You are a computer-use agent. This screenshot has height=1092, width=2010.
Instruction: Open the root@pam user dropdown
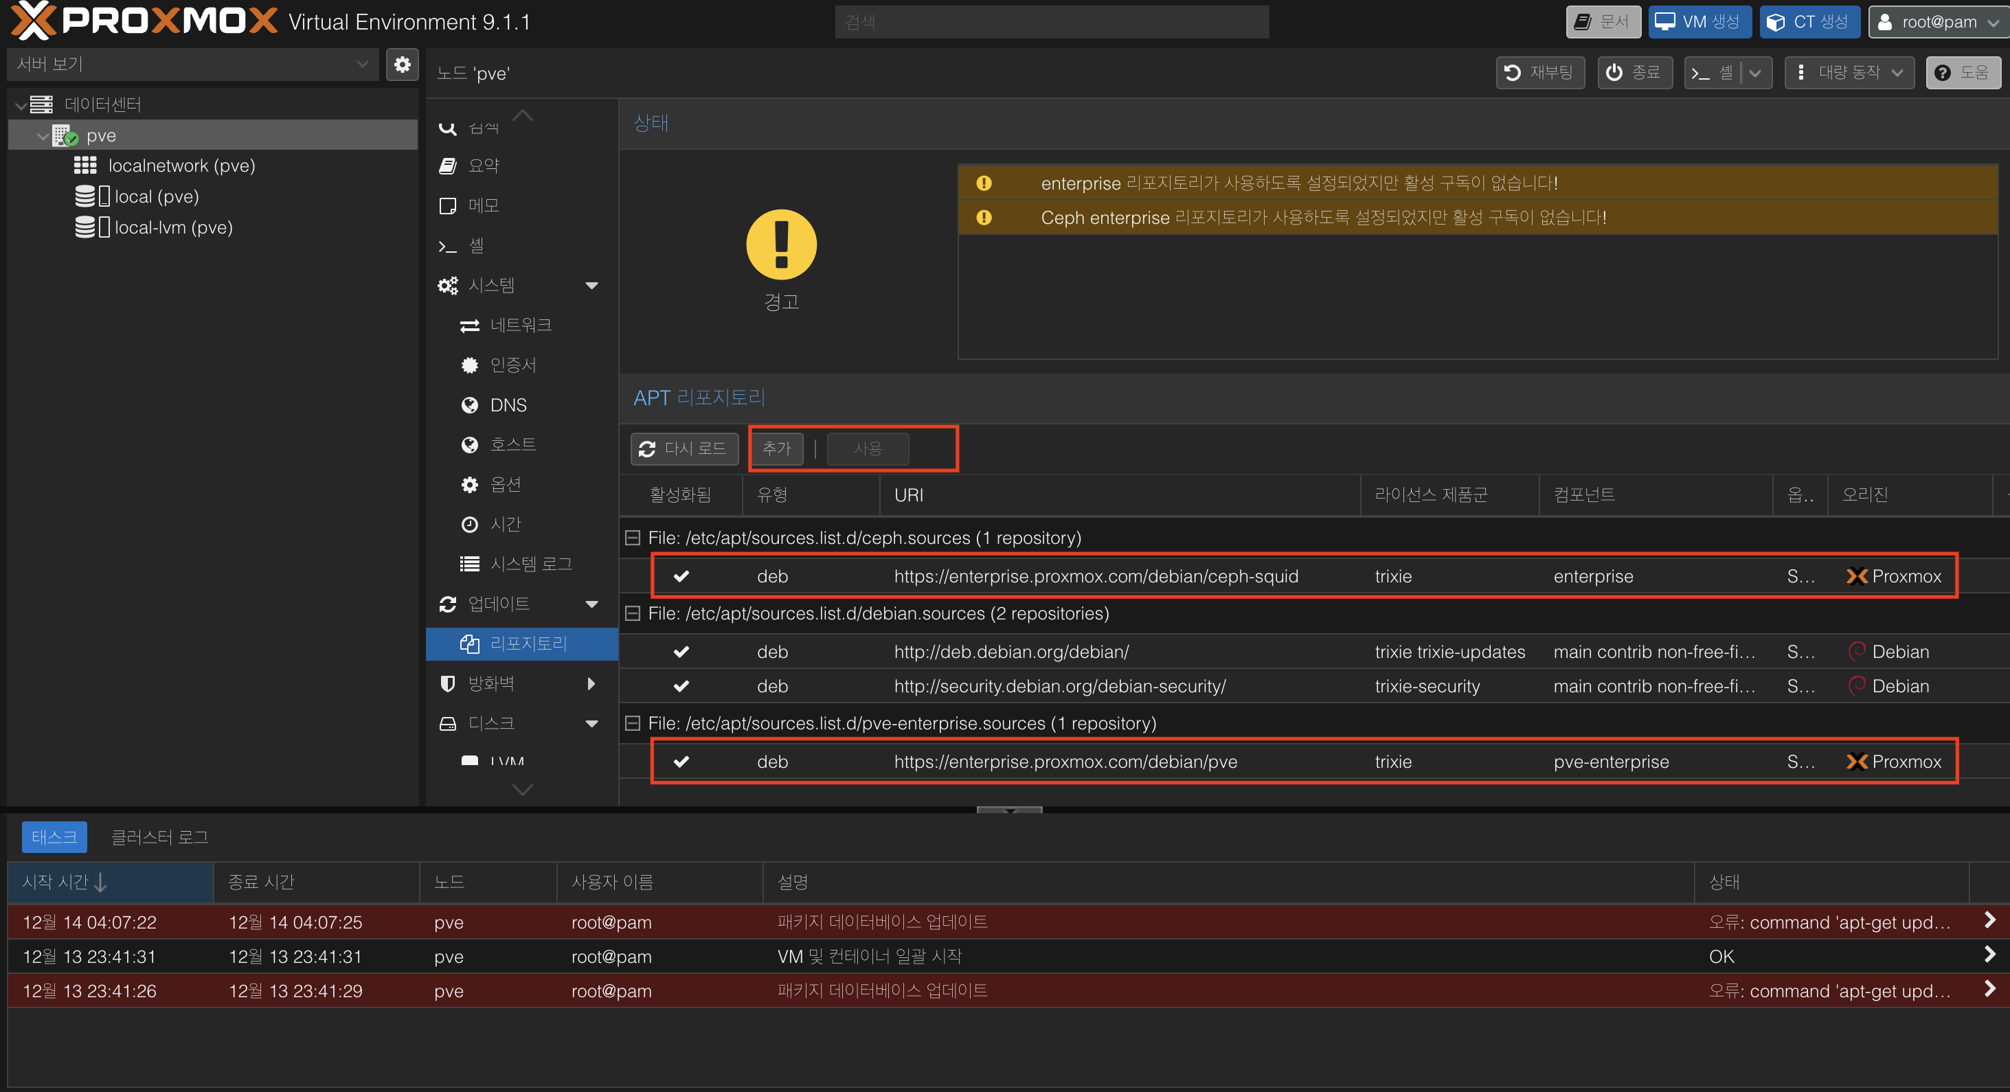[x=1937, y=22]
